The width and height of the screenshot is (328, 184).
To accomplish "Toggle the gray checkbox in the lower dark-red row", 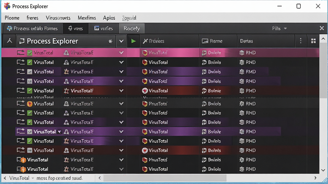I will click(30, 150).
